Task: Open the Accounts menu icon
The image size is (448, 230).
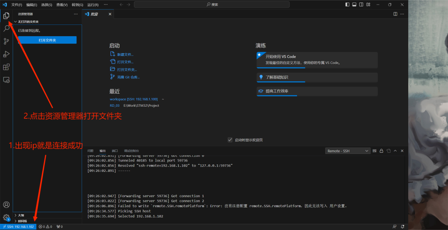Action: pos(6,205)
